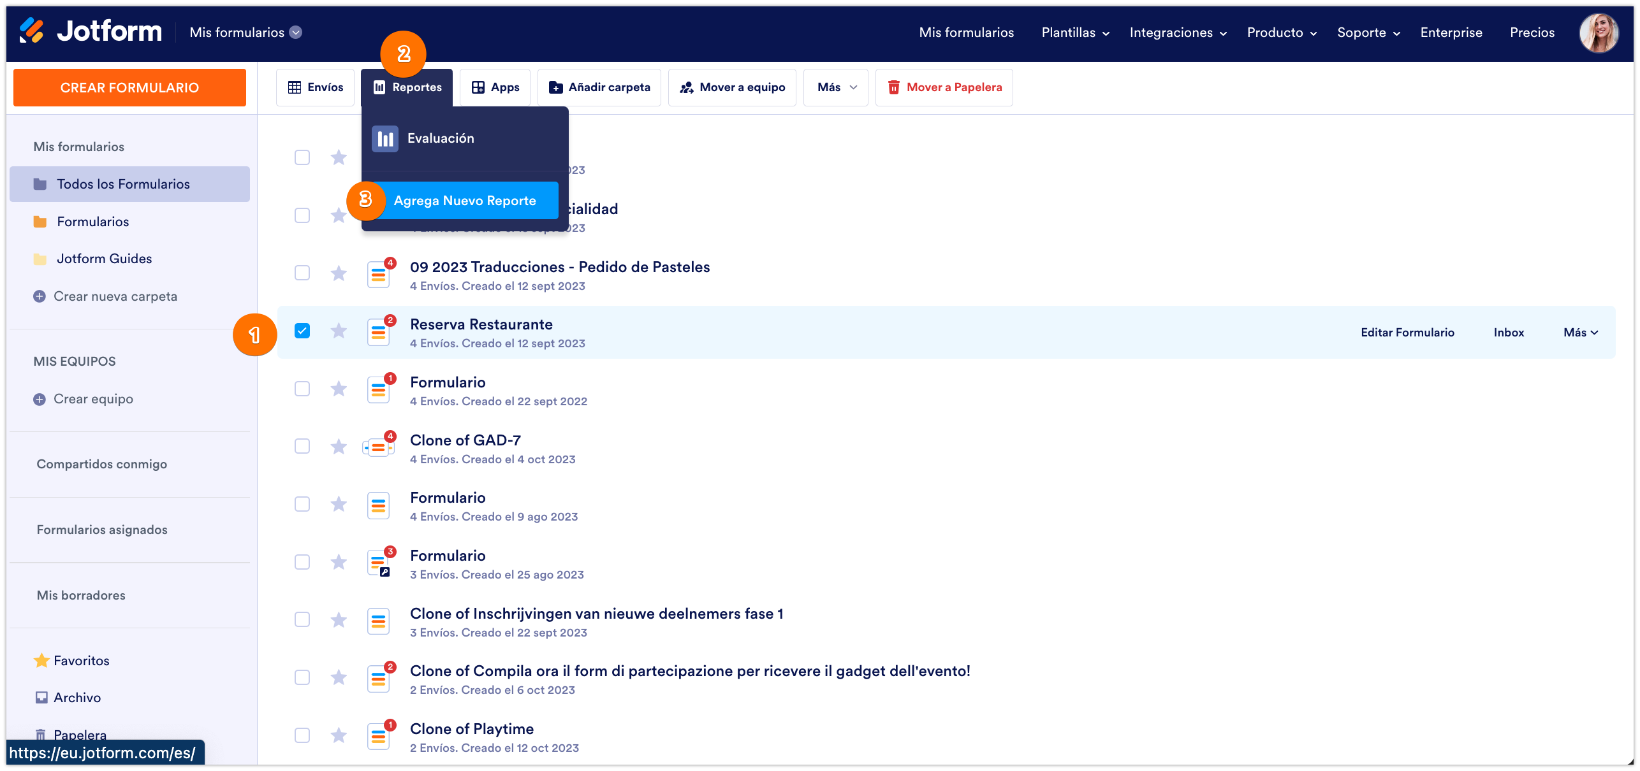Expand Más options on Reserva Restaurante row
The height and width of the screenshot is (771, 1640).
(1581, 333)
